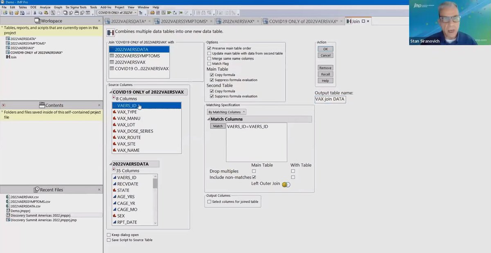Check Keep dialog open

click(109, 235)
